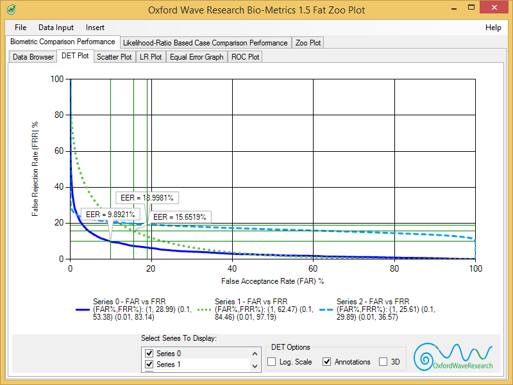513x385 pixels.
Task: Open the LR Plot tab
Action: click(x=151, y=57)
